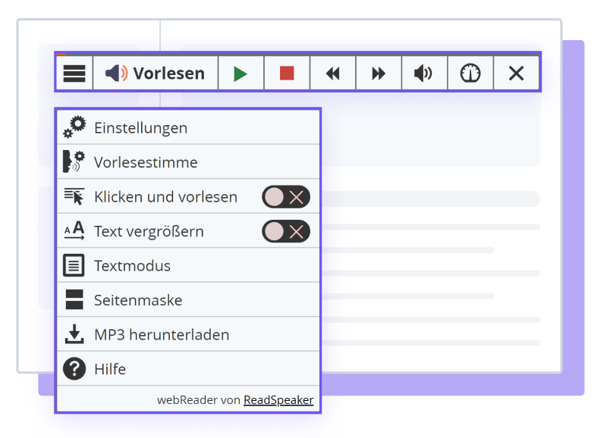Screen dimensions: 613x438
Task: Select Seitenmaske from the menu
Action: [138, 299]
